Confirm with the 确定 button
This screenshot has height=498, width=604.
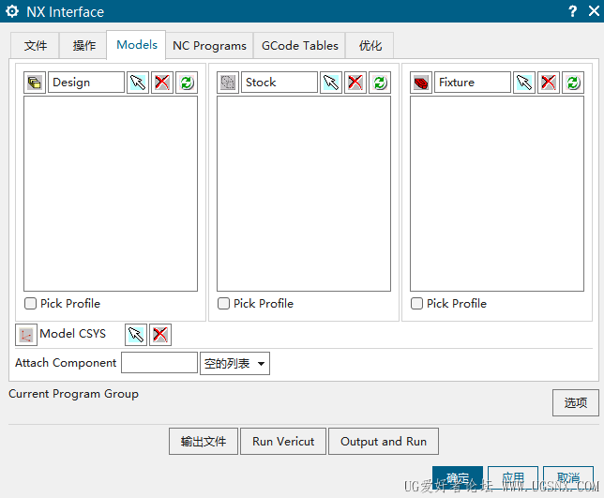tap(458, 478)
